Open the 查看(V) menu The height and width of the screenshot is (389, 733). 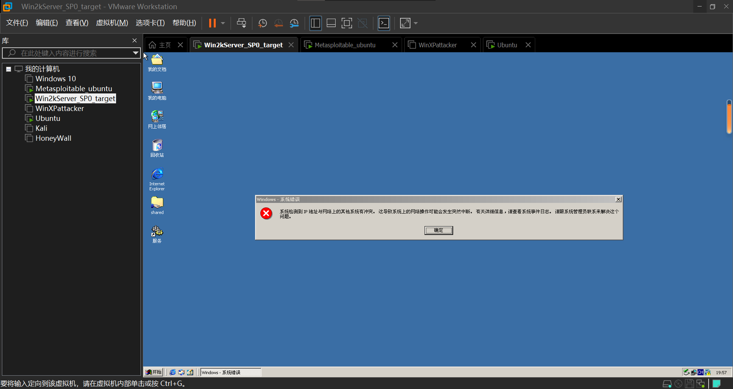(77, 23)
